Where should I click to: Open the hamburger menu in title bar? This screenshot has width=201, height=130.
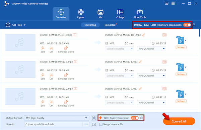click(173, 3)
